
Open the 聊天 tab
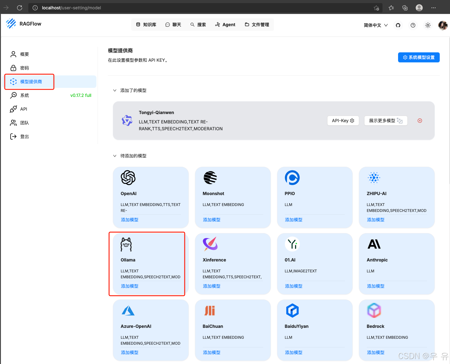173,25
